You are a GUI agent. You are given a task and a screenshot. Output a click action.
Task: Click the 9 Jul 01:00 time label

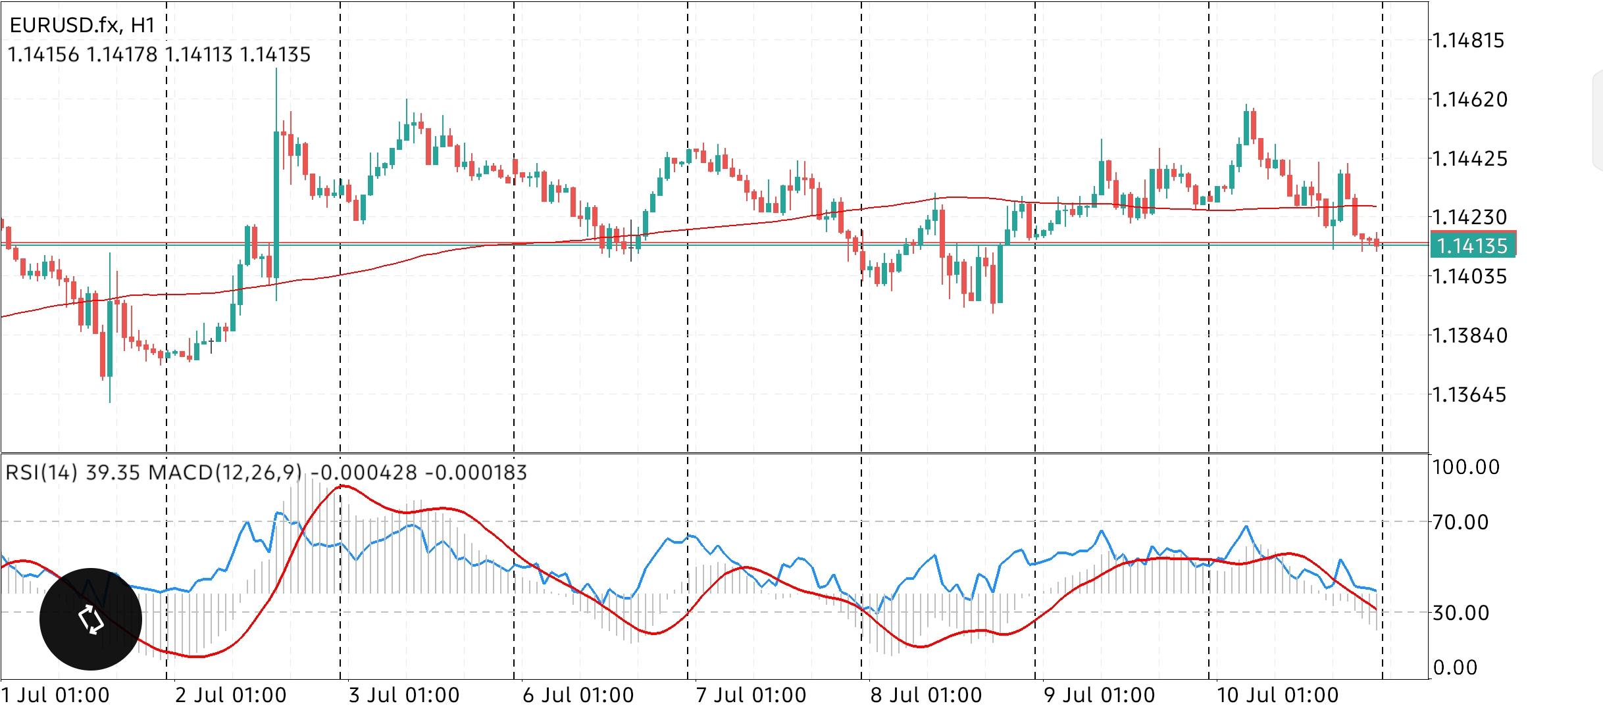pyautogui.click(x=1100, y=696)
